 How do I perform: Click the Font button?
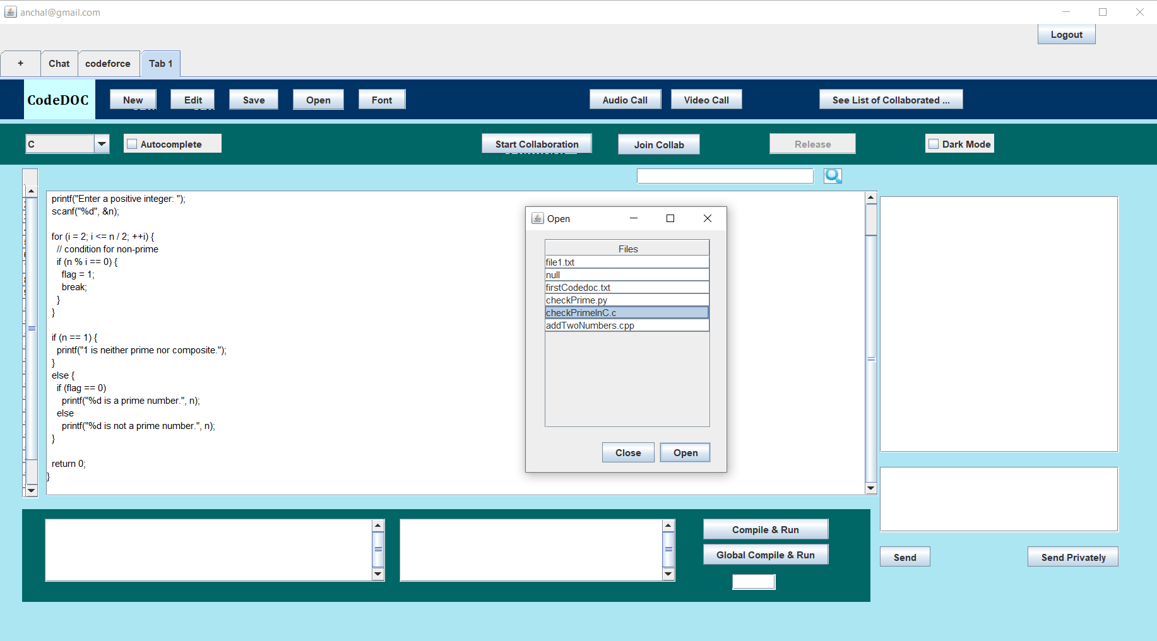pyautogui.click(x=382, y=100)
